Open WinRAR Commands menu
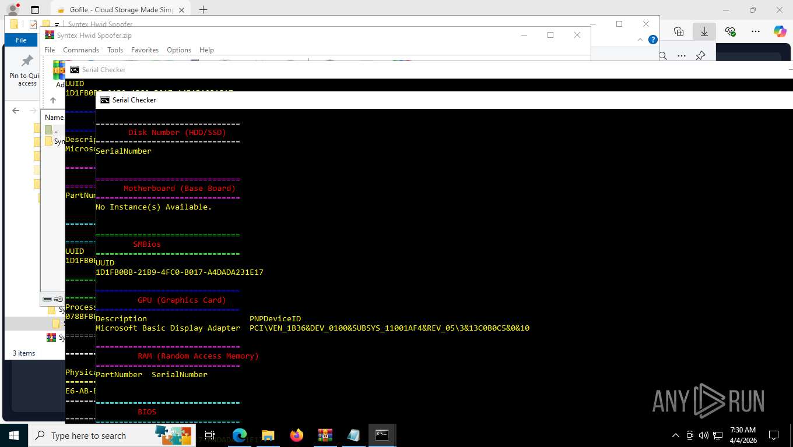Viewport: 793px width, 447px height. 81,50
